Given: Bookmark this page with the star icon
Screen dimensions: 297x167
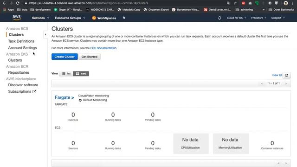Looking at the screenshot, I should click(235, 3).
